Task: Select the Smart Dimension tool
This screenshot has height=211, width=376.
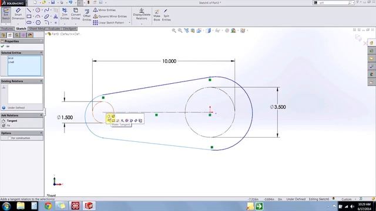Action: click(x=18, y=14)
